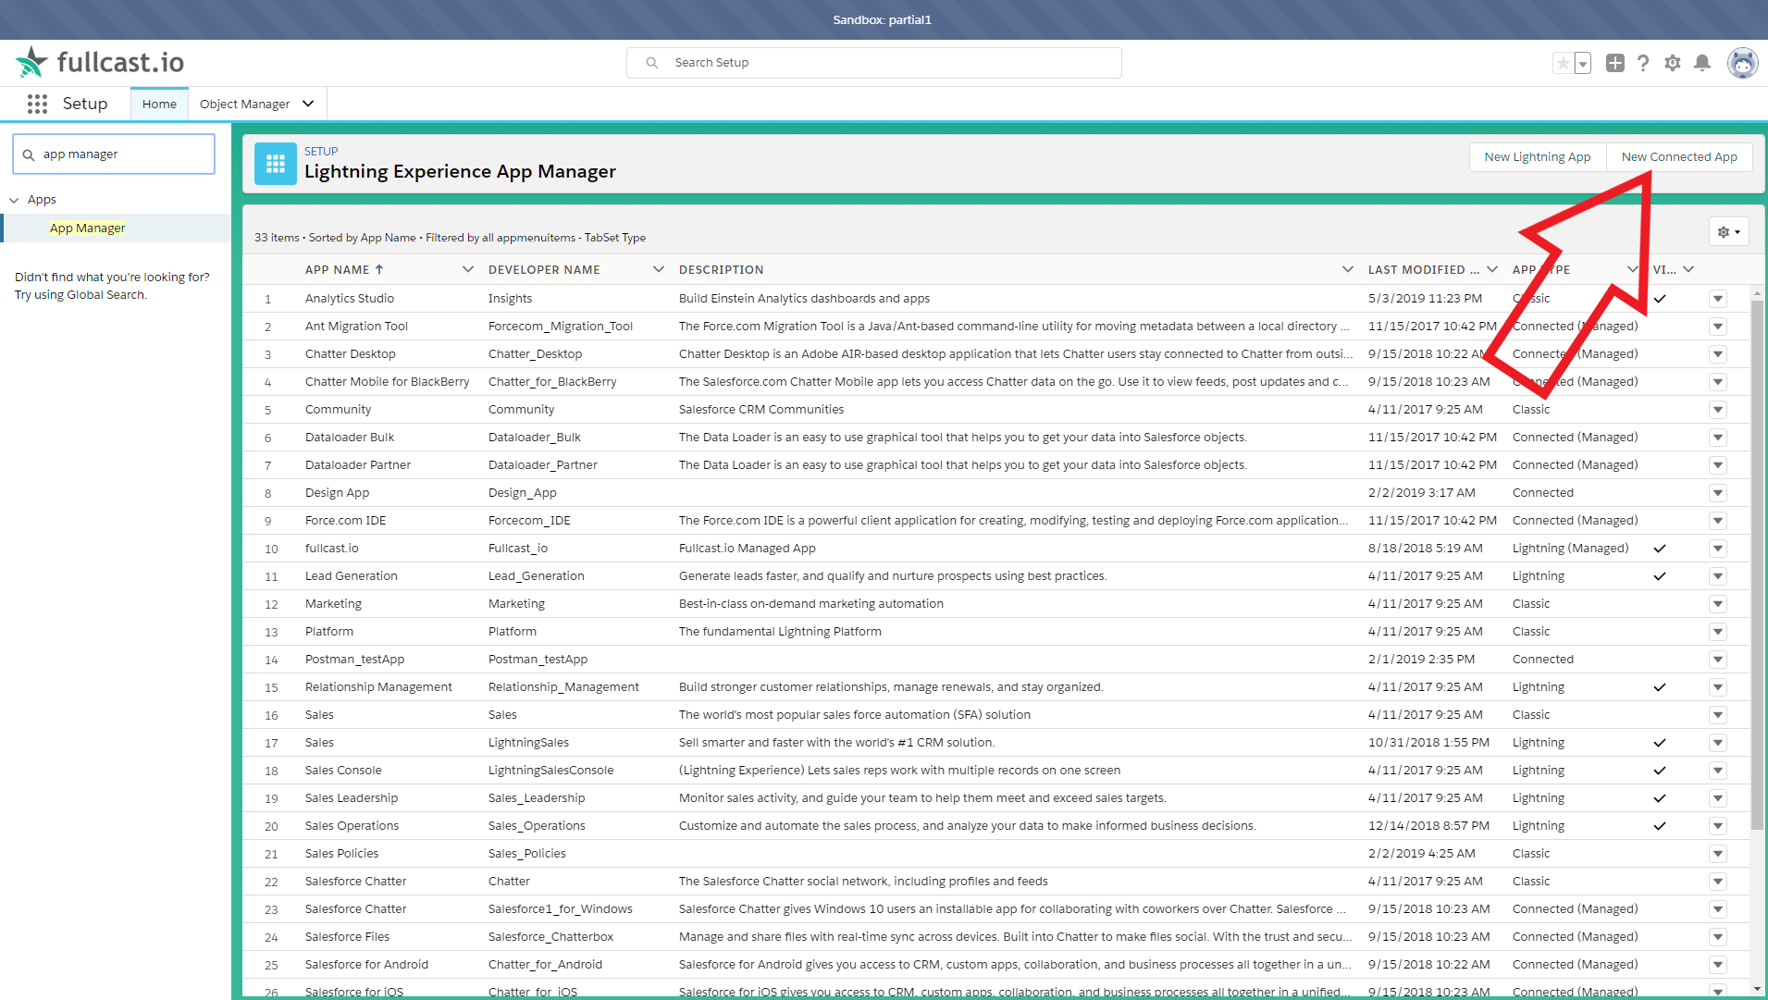Open row actions for Analytics Studio
Screen dimensions: 1768x1000
pyautogui.click(x=1718, y=299)
